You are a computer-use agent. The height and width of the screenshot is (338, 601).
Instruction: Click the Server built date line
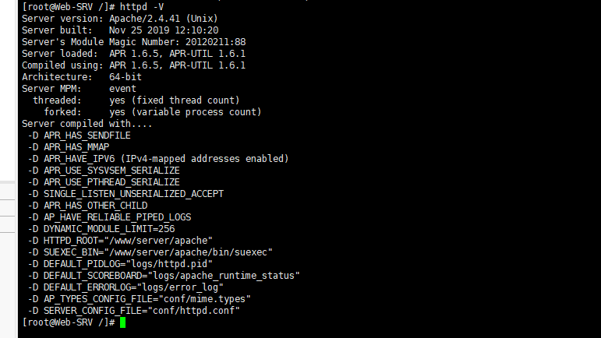pos(120,30)
